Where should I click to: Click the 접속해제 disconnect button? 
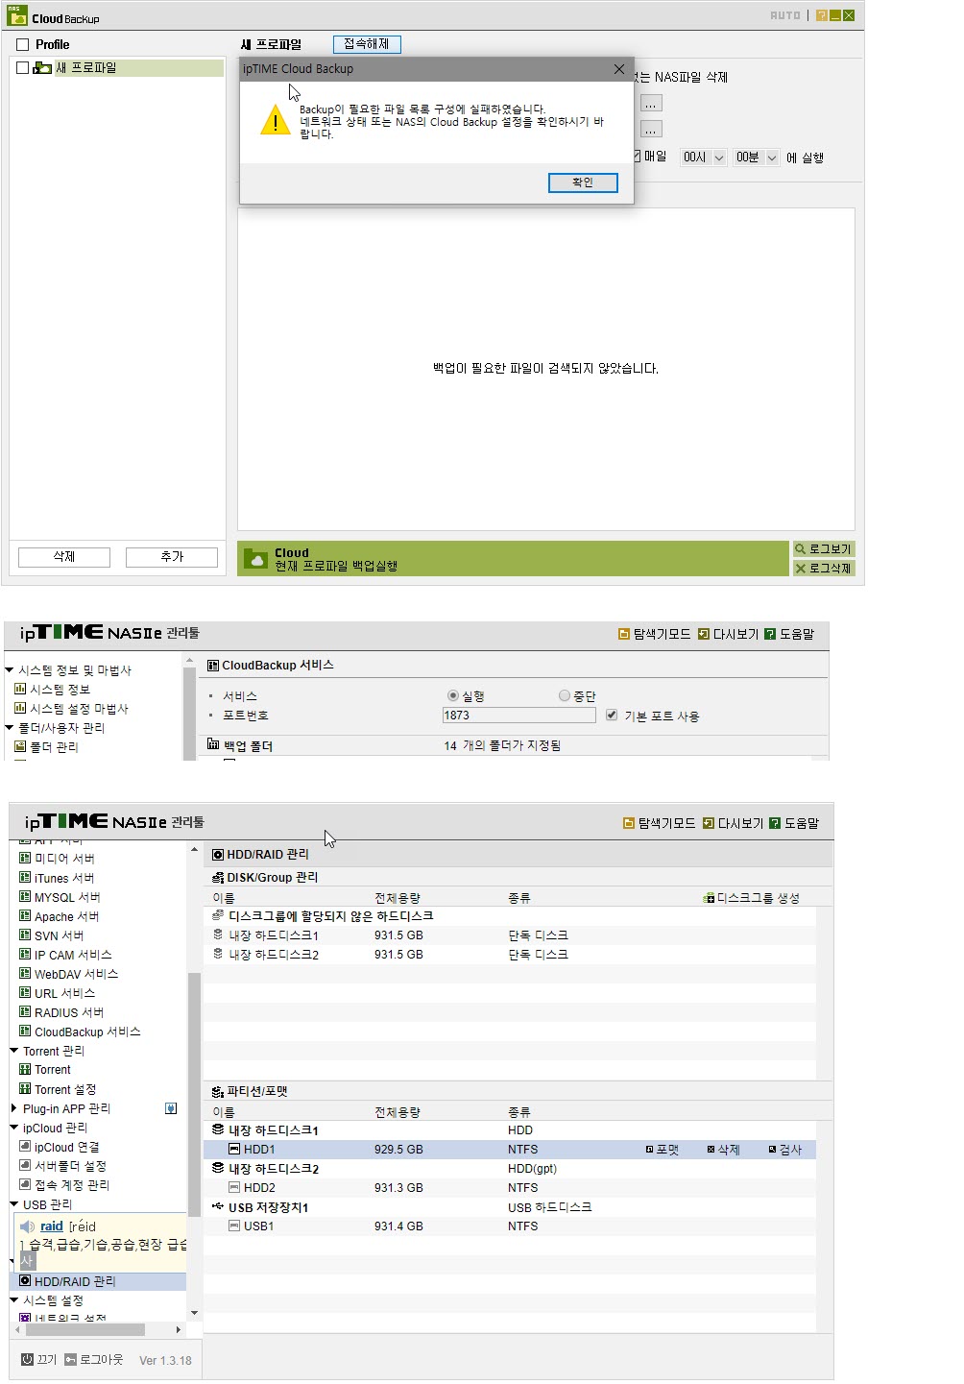tap(367, 44)
